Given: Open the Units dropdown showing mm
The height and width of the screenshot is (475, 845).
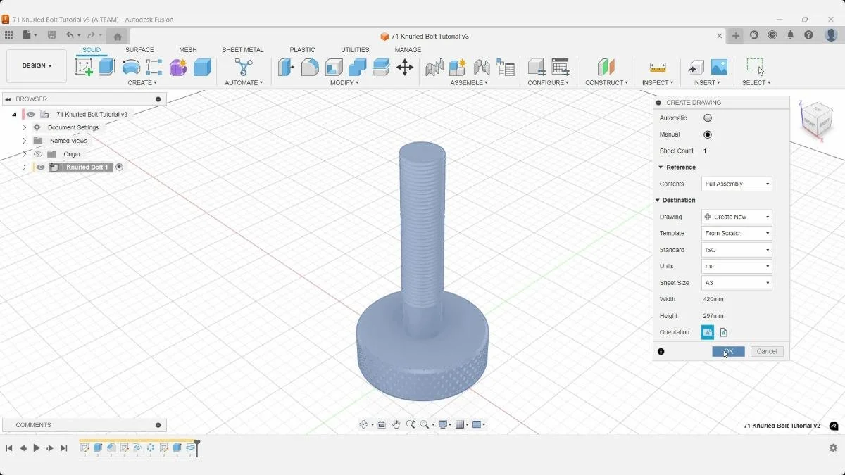Looking at the screenshot, I should [x=737, y=266].
